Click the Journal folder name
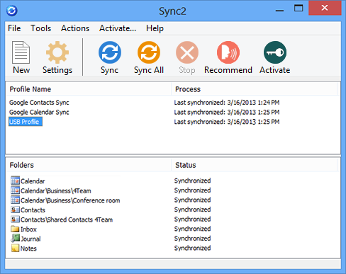 30,239
